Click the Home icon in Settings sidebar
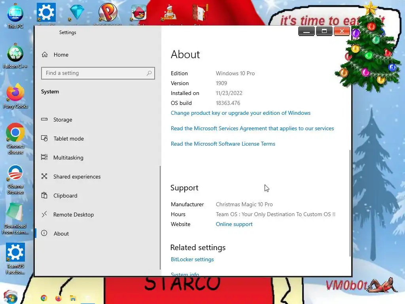The image size is (405, 304). coord(45,55)
